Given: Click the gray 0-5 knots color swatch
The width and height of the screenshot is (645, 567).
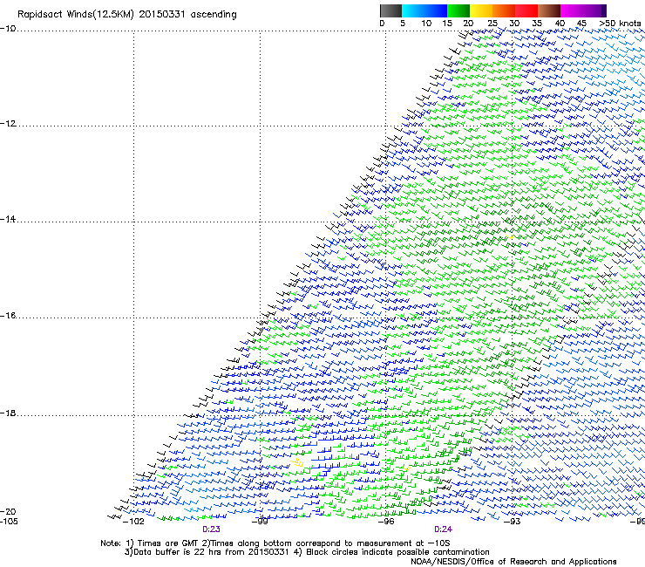Looking at the screenshot, I should tap(390, 10).
